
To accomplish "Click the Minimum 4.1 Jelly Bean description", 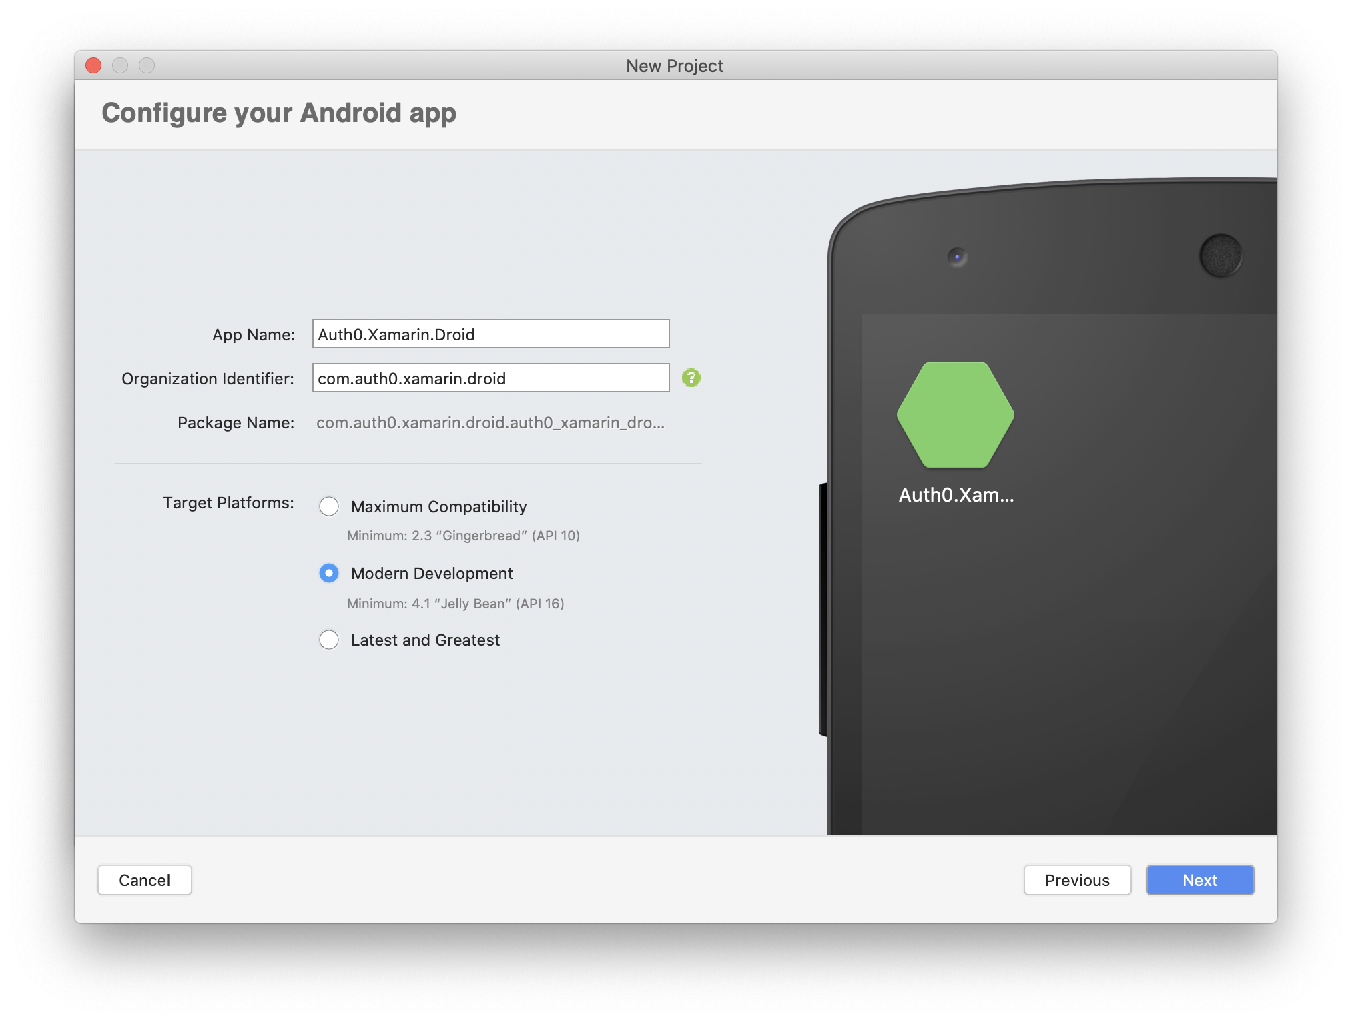I will pos(455,604).
